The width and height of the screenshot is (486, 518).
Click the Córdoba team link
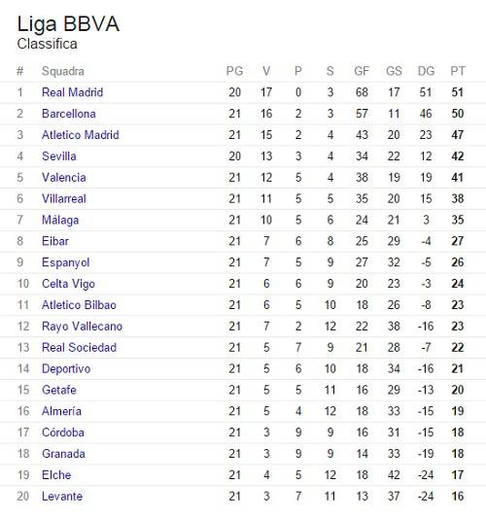click(x=63, y=432)
